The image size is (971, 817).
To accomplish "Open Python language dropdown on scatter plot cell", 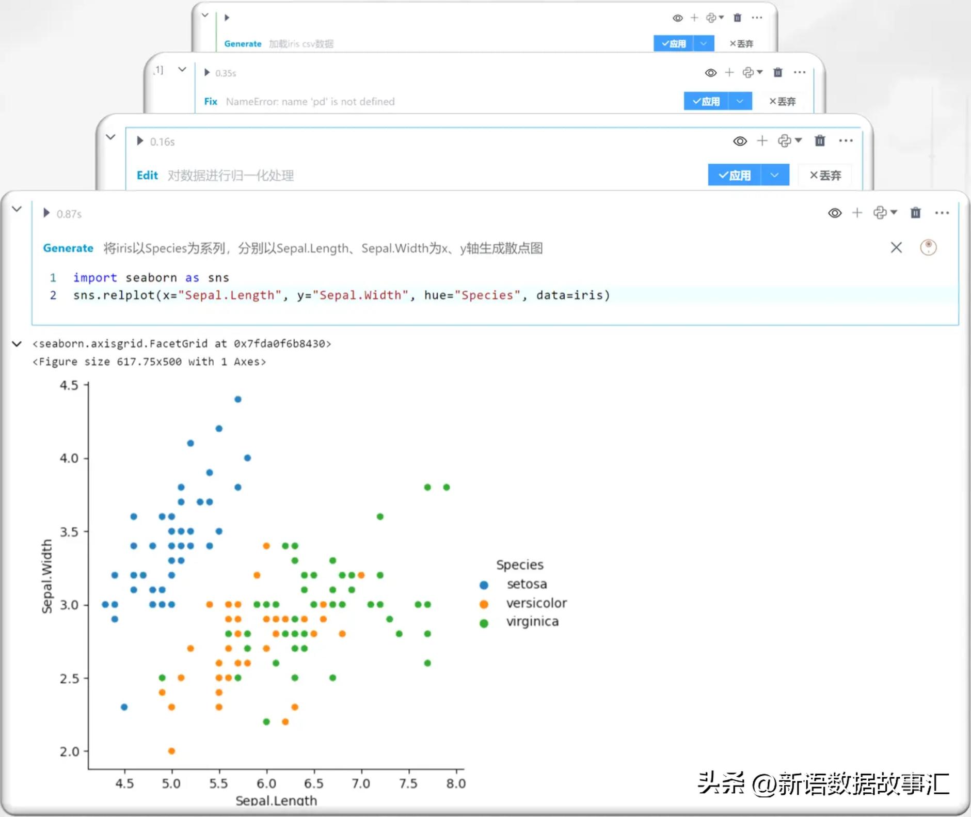I will 885,213.
